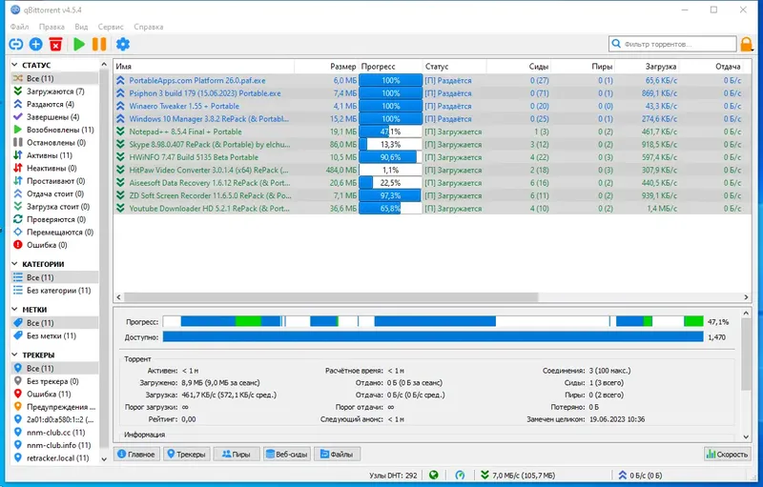Click the green globe connection status icon
This screenshot has height=487, width=763.
pyautogui.click(x=434, y=476)
